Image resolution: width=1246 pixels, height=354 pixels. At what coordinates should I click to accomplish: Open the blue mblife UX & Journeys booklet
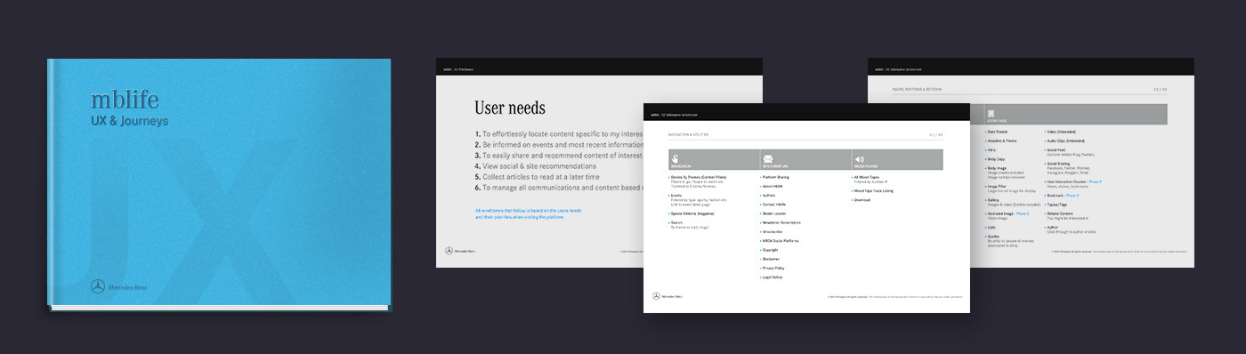(x=219, y=184)
